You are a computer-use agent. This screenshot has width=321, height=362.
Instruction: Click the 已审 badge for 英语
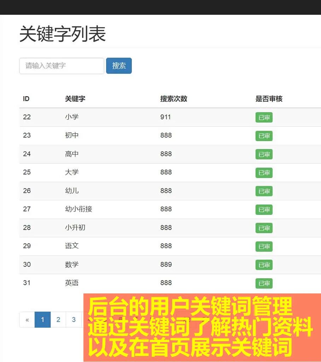(x=264, y=283)
